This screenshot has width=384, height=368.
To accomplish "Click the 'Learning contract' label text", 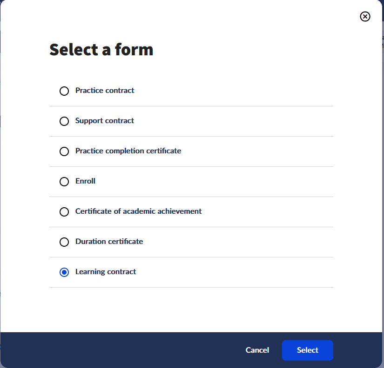I will tap(106, 272).
